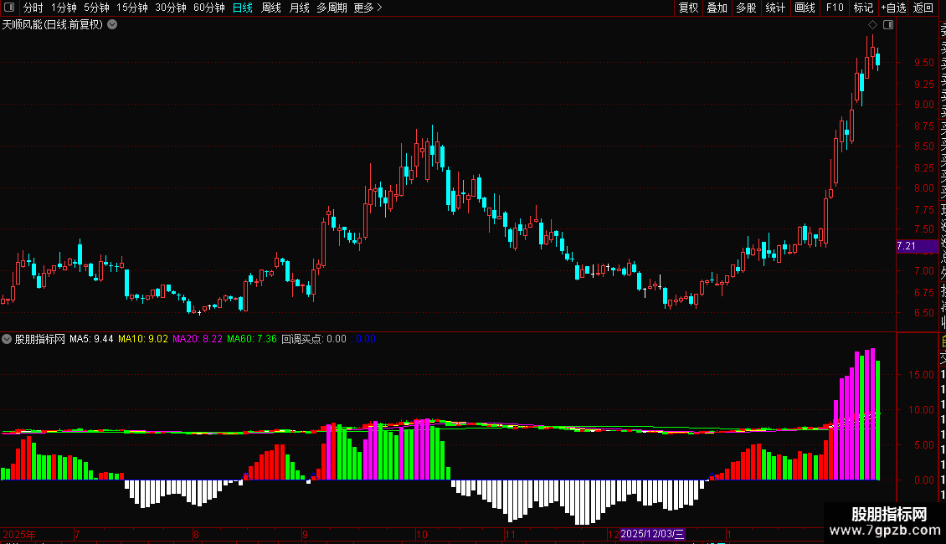Click month 11 on the time axis
This screenshot has width=946, height=544.
tap(511, 534)
